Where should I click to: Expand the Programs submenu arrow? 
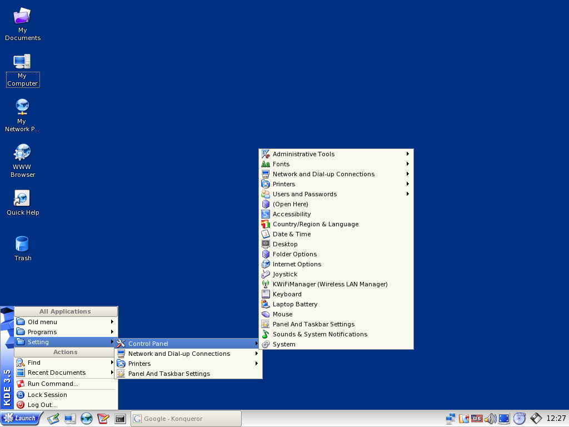(x=112, y=331)
